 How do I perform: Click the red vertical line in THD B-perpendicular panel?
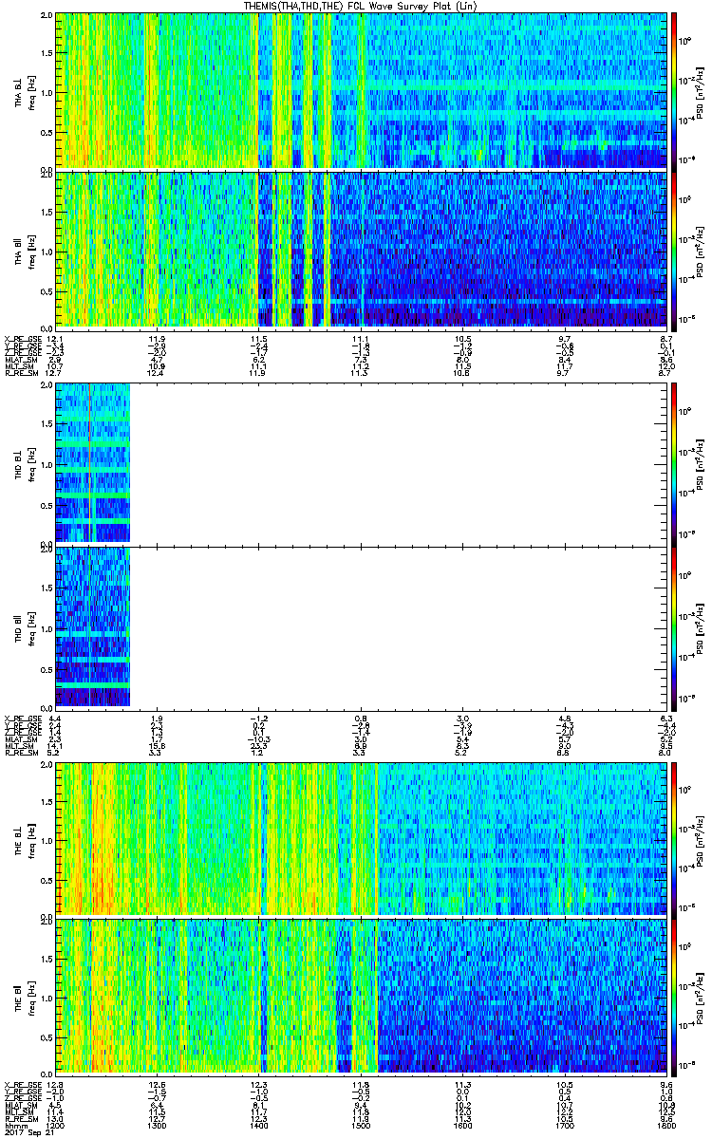point(90,462)
